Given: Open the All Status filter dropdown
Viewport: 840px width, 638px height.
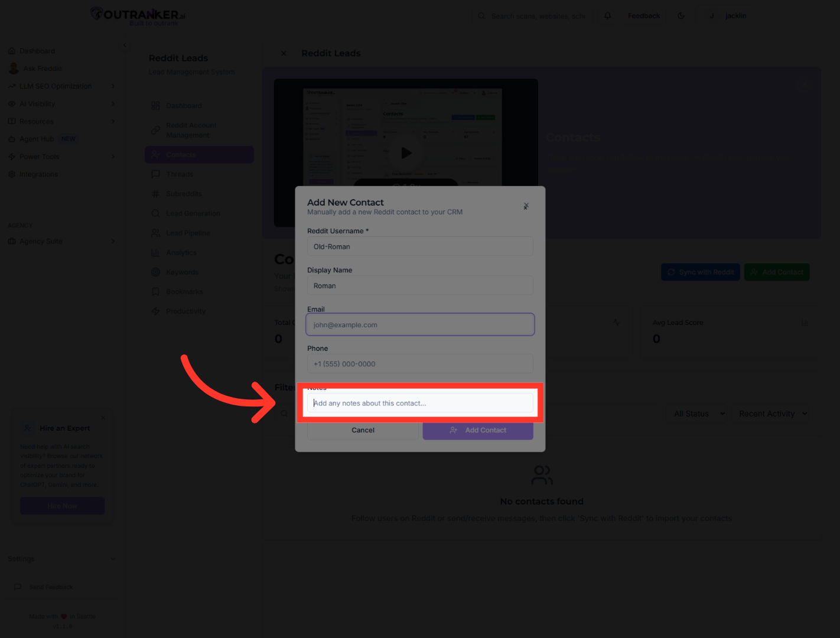Looking at the screenshot, I should pos(699,414).
